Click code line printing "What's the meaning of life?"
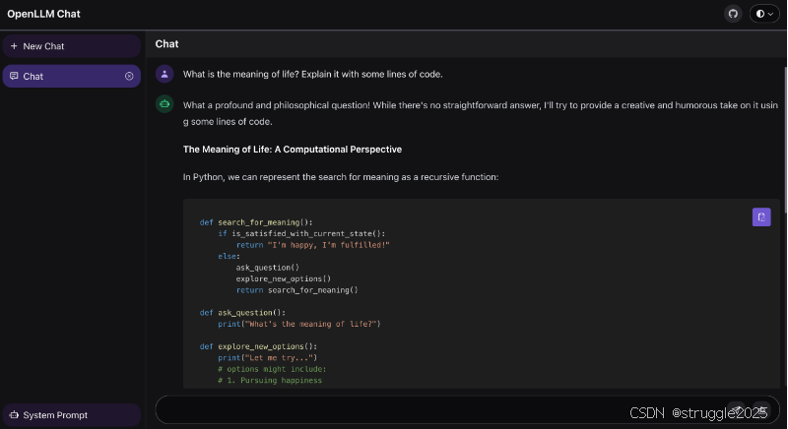 tap(299, 324)
